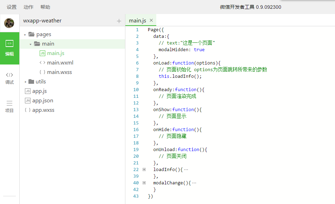
Task: Click the plus icon to add file
Action: pos(119,21)
